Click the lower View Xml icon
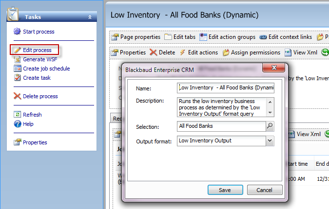The height and width of the screenshot is (209, 329). 291,134
